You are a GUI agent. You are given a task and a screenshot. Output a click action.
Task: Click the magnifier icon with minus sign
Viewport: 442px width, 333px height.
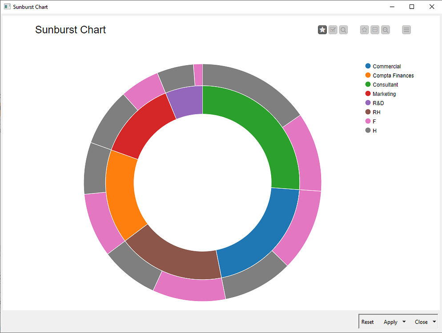[386, 30]
